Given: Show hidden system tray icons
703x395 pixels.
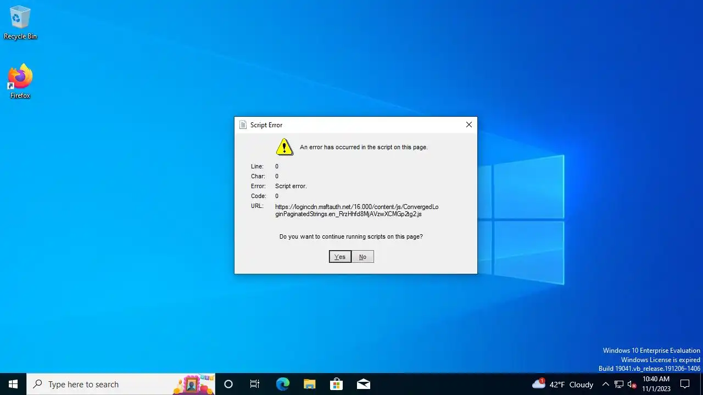Looking at the screenshot, I should coord(605,384).
